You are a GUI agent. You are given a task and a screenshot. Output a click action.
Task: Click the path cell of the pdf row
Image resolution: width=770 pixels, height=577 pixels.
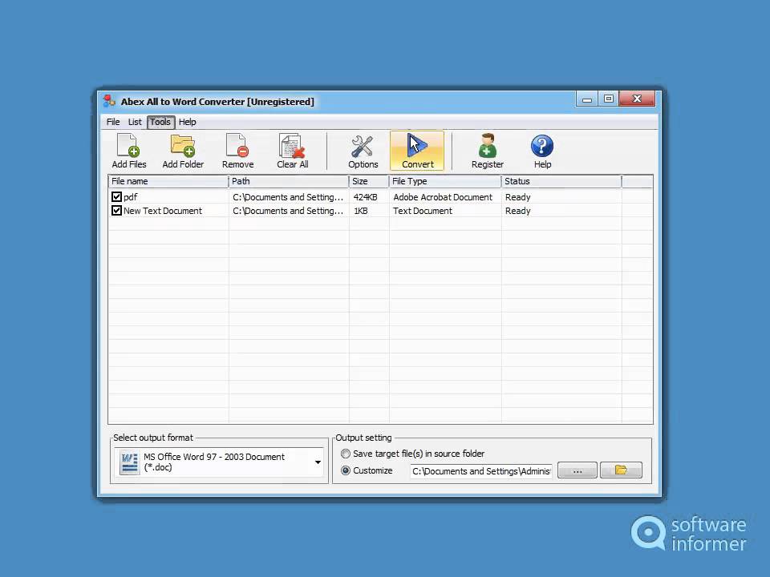(x=288, y=197)
